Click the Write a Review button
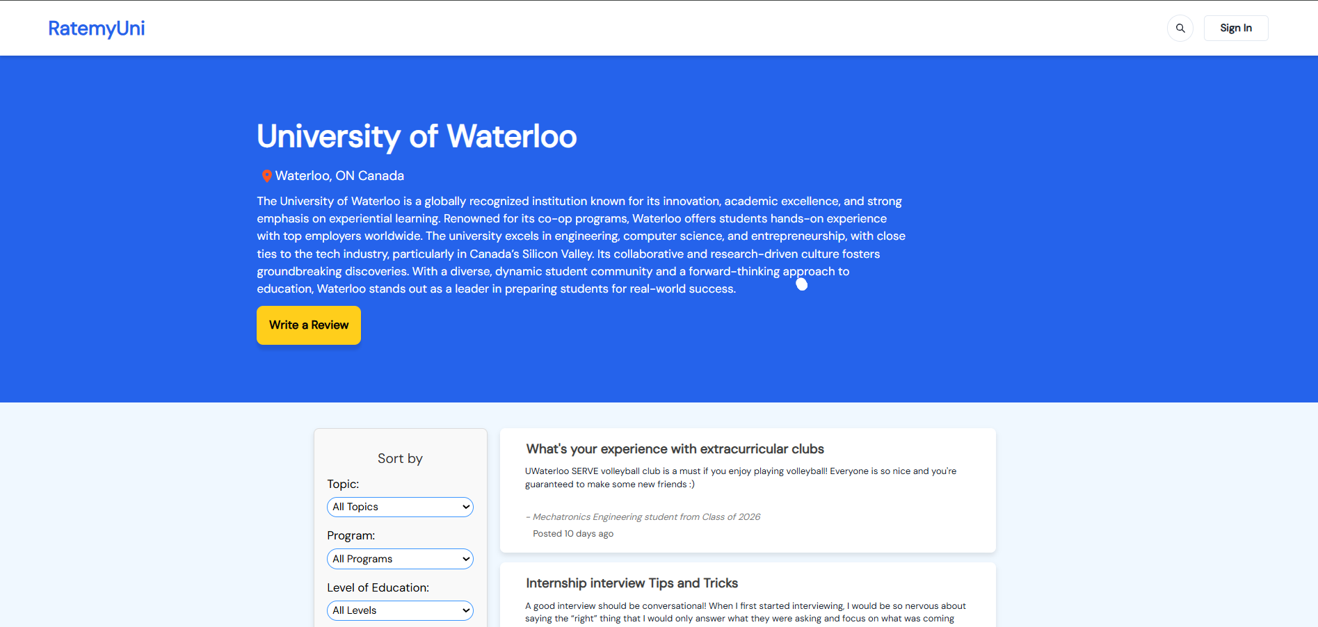 pos(309,325)
